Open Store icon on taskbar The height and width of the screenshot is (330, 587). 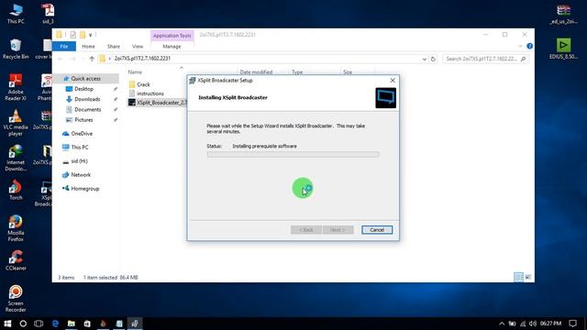click(x=87, y=324)
